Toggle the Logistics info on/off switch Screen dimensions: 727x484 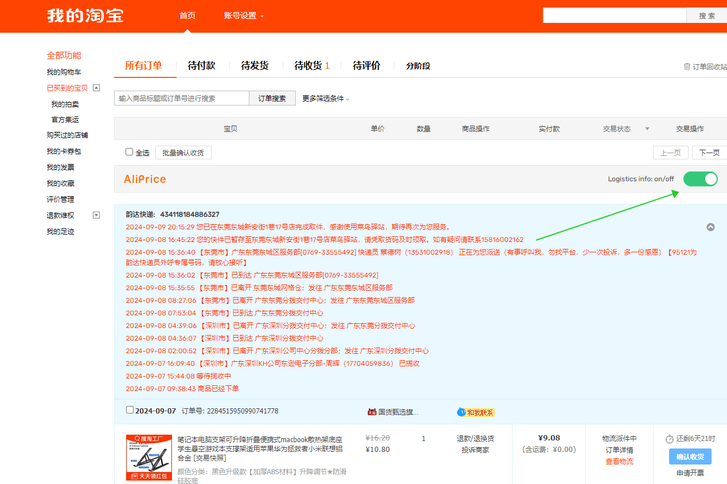coord(701,179)
